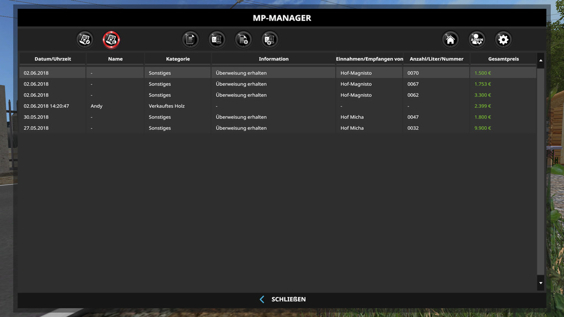Select the 1.500 € Hof-Magnisto transfer row
The height and width of the screenshot is (317, 564).
275,73
